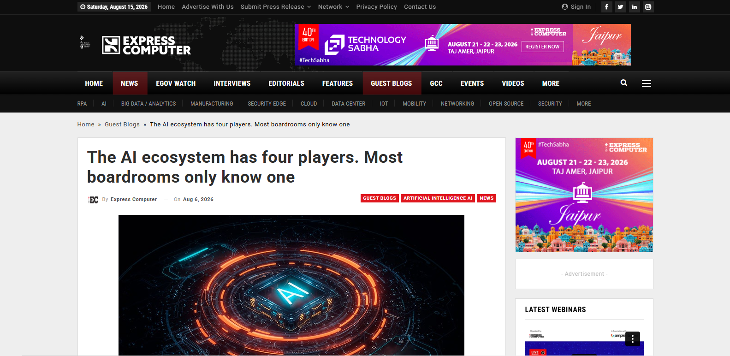
Task: Select the Manufacturing topic
Action: pyautogui.click(x=212, y=104)
